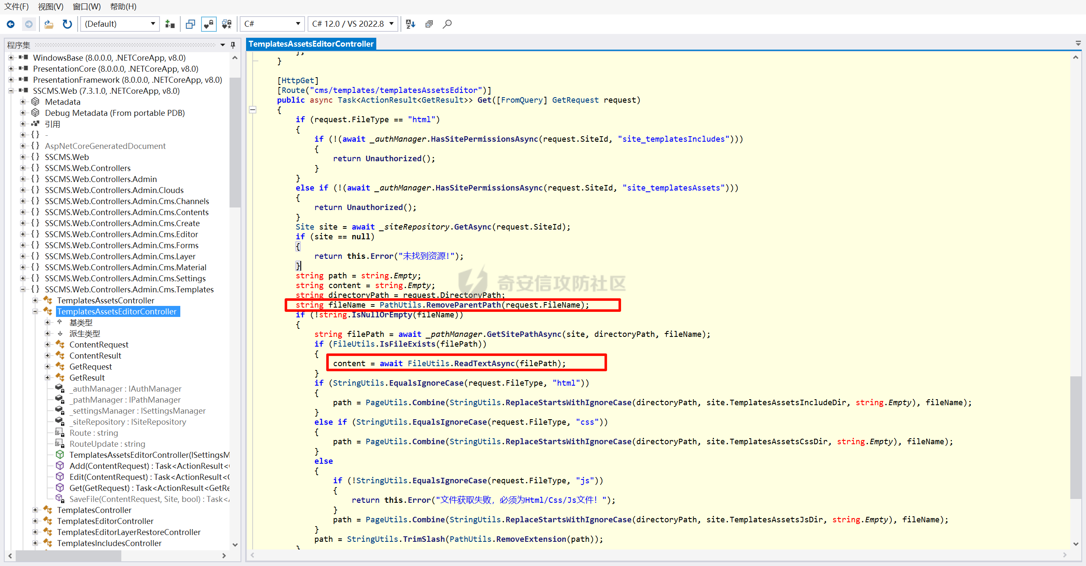Click the Metadata node icon

pyautogui.click(x=36, y=101)
